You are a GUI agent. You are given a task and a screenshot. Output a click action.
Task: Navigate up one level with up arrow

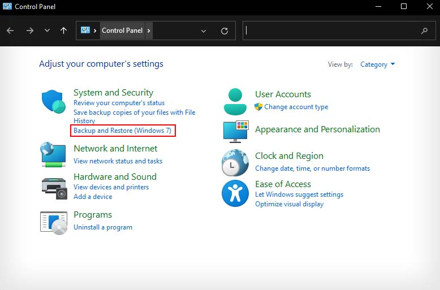pos(64,31)
